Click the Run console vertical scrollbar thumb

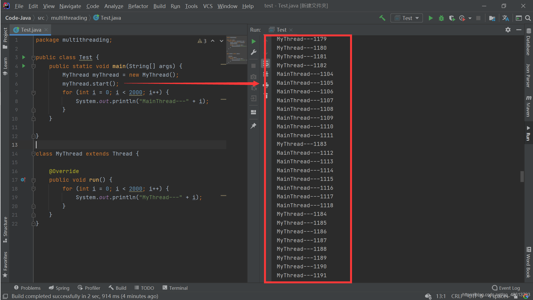pos(522,176)
